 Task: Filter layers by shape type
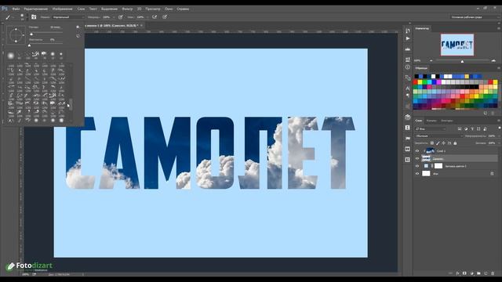pos(478,128)
